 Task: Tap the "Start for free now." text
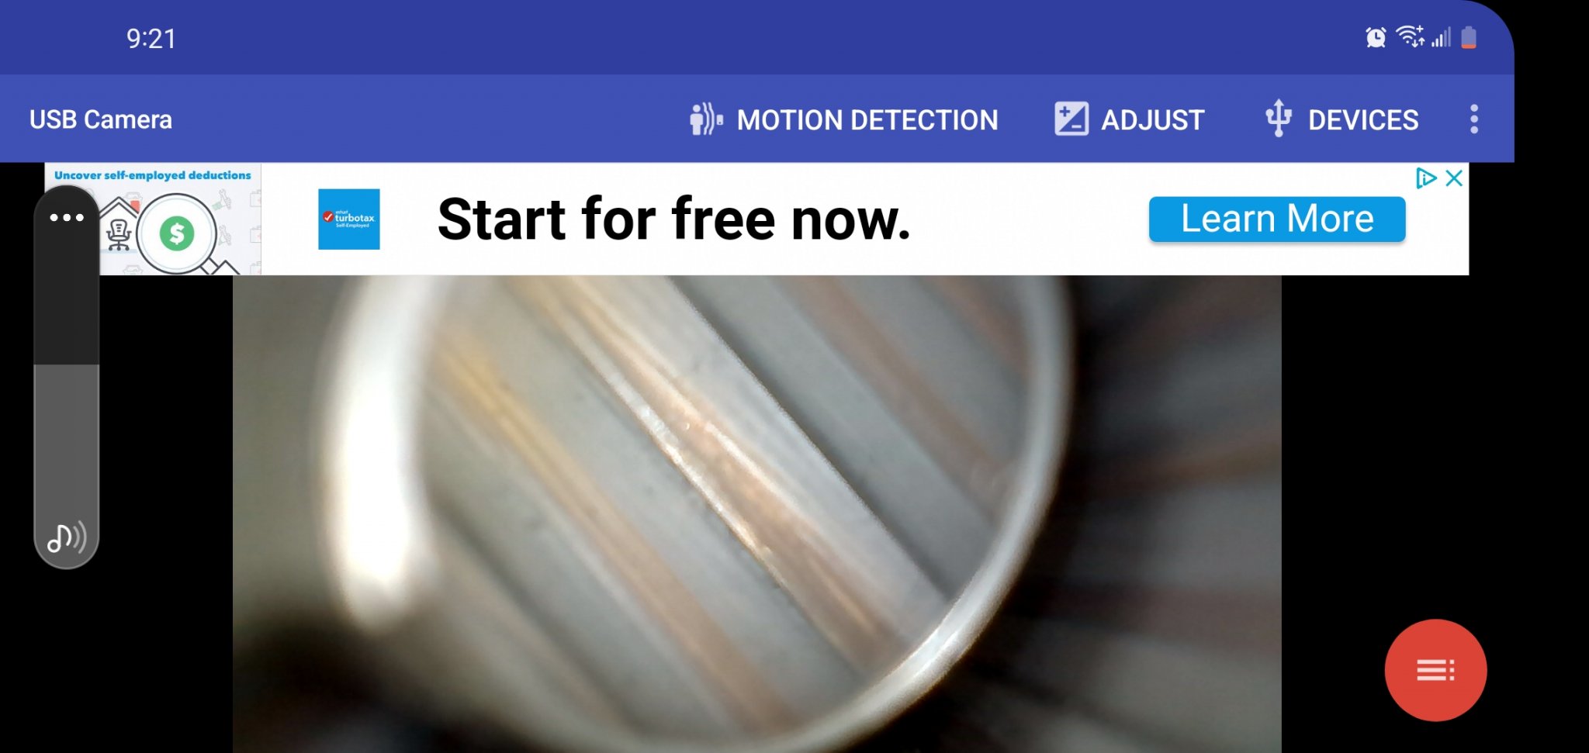673,219
